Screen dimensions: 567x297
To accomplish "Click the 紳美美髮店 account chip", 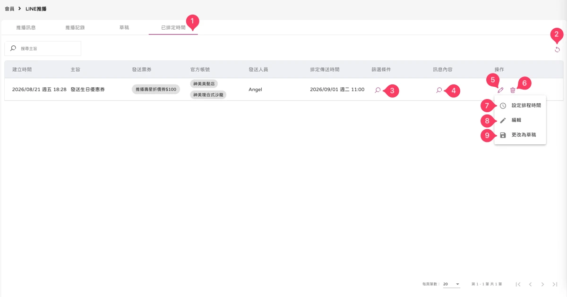I will coord(205,84).
